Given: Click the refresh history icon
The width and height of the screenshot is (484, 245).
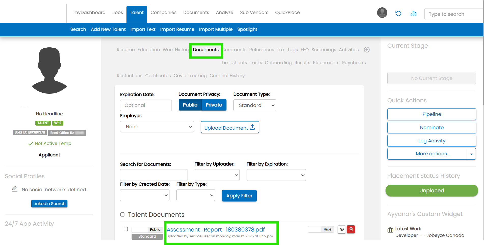Looking at the screenshot, I should [398, 13].
